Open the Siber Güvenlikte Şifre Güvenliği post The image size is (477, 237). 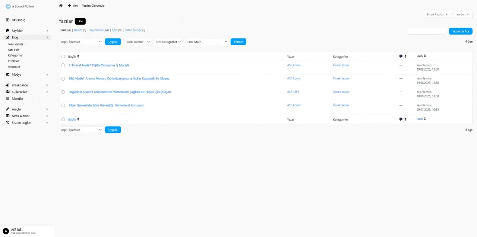point(106,105)
